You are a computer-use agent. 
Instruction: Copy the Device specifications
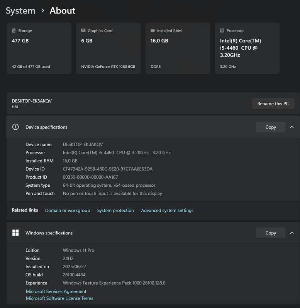point(270,127)
